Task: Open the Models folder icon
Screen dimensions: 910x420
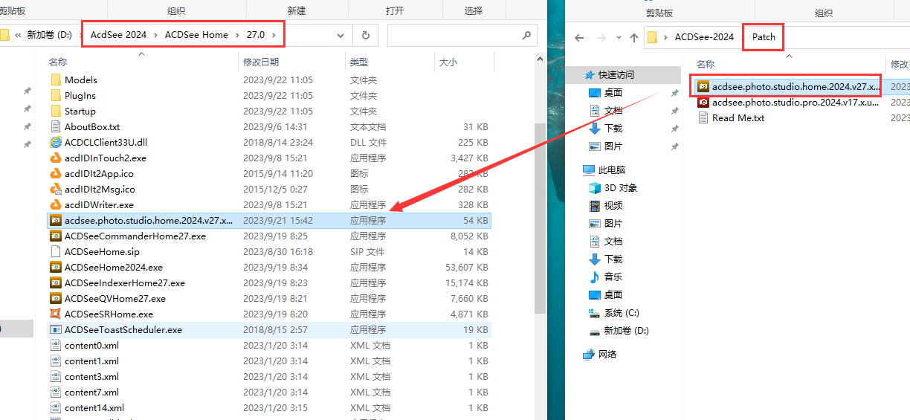Action: (56, 80)
